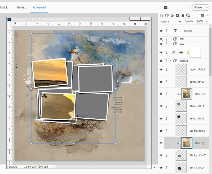Click the MM group folder icon

175,39
